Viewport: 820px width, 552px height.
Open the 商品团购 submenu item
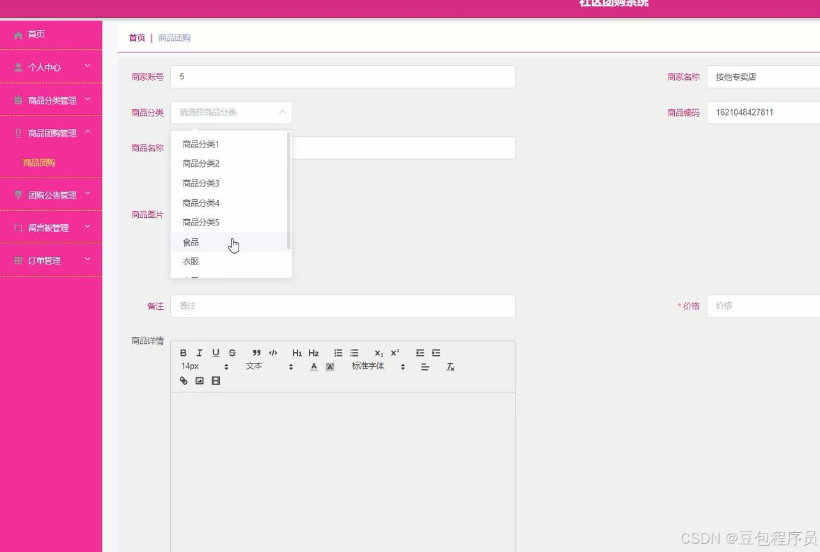[x=39, y=162]
